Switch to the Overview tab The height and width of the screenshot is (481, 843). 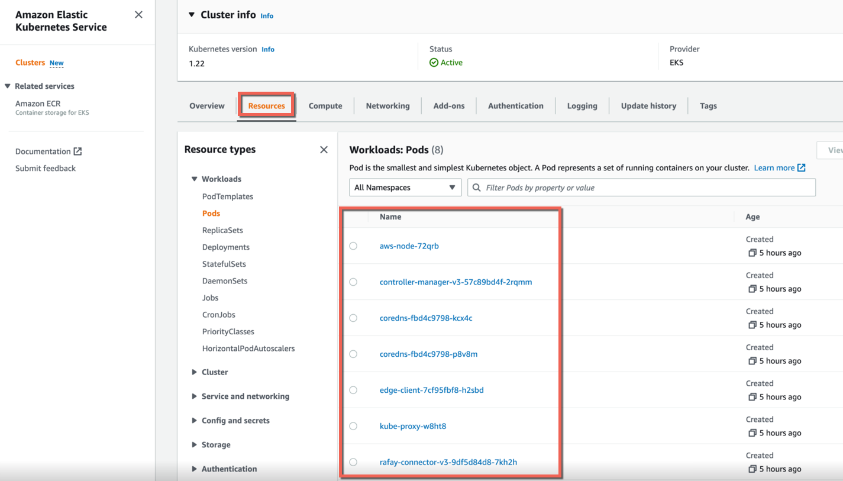coord(207,106)
